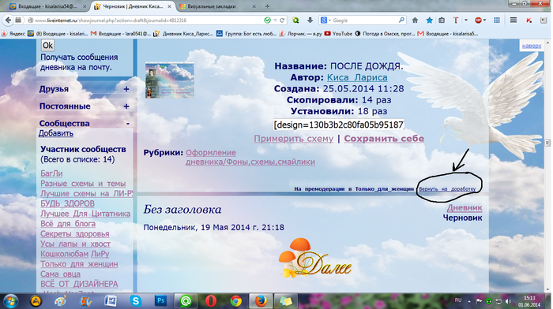Open the downloads arrow in the toolbar
This screenshot has width=553, height=309.
[310, 20]
